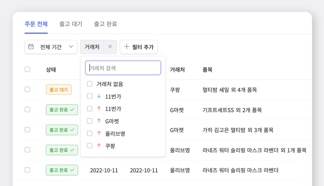Select the 주문 전체 tab
The height and width of the screenshot is (186, 324).
point(36,24)
